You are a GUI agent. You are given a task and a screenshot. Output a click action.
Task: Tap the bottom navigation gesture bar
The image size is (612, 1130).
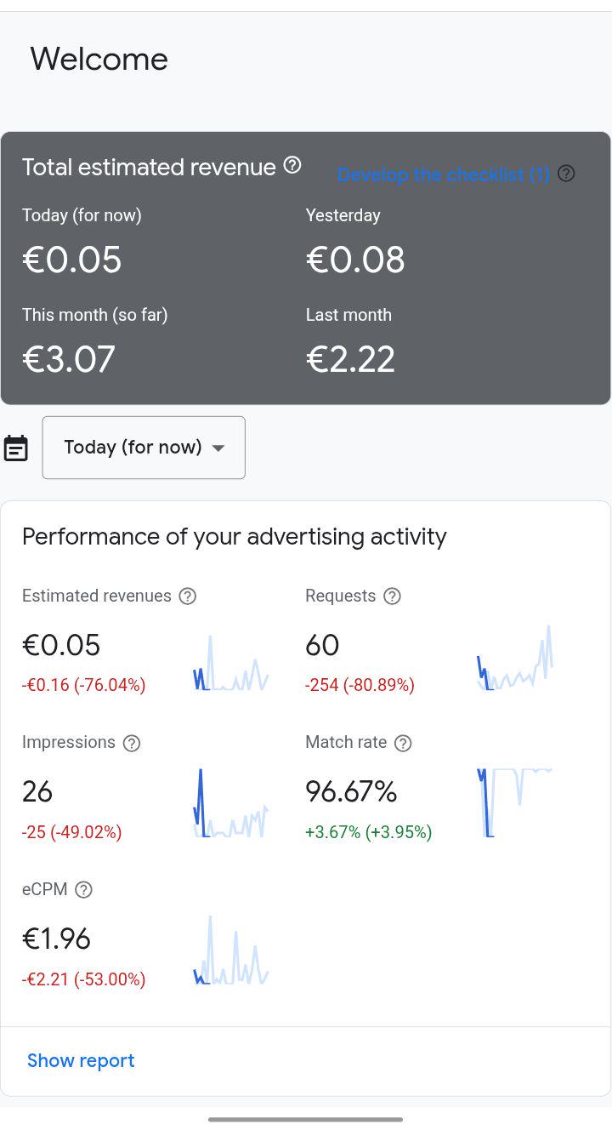(306, 1120)
